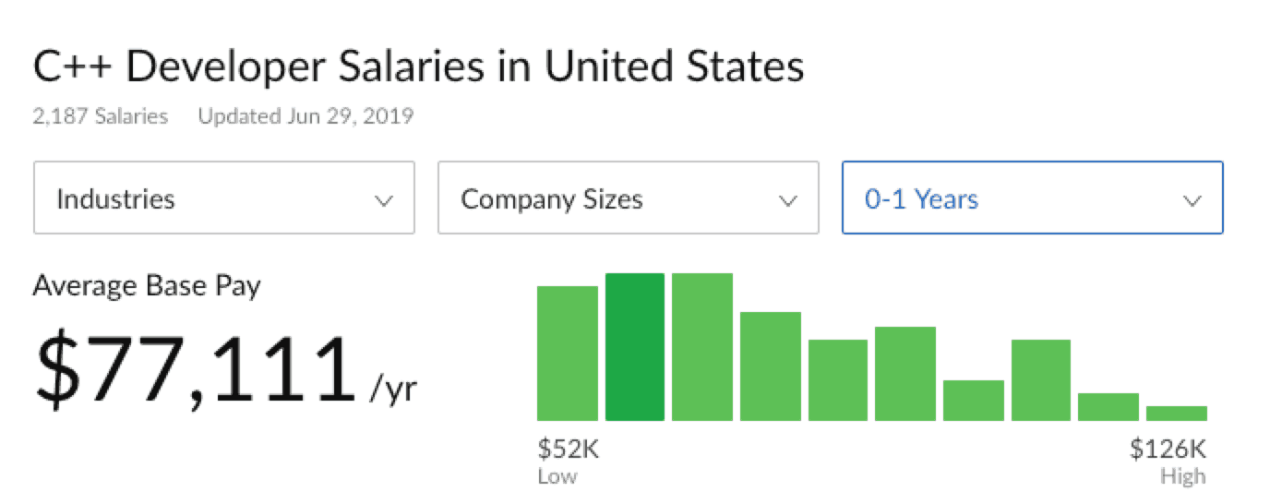Click the chevron arrow in 0-1 Years box

click(x=1192, y=200)
